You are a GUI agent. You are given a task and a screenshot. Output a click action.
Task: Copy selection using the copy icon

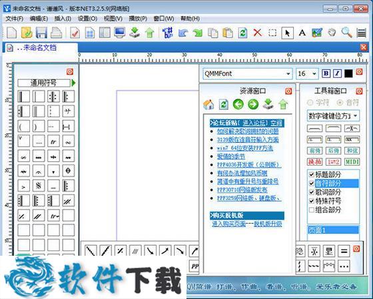(212, 33)
